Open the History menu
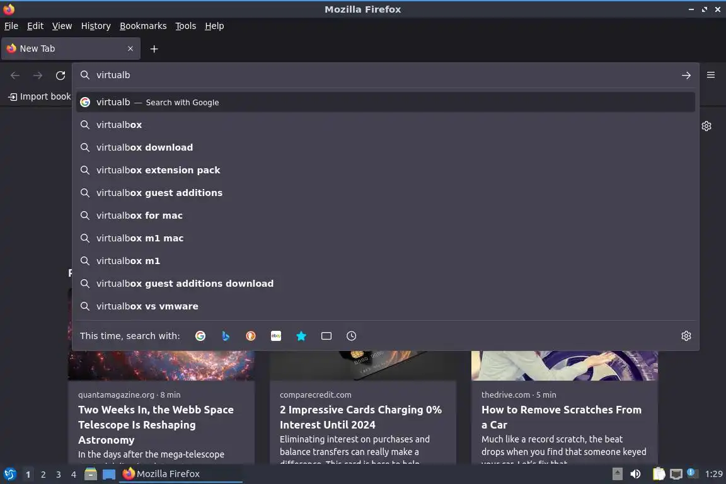Screen dimensions: 726x484 click(96, 26)
